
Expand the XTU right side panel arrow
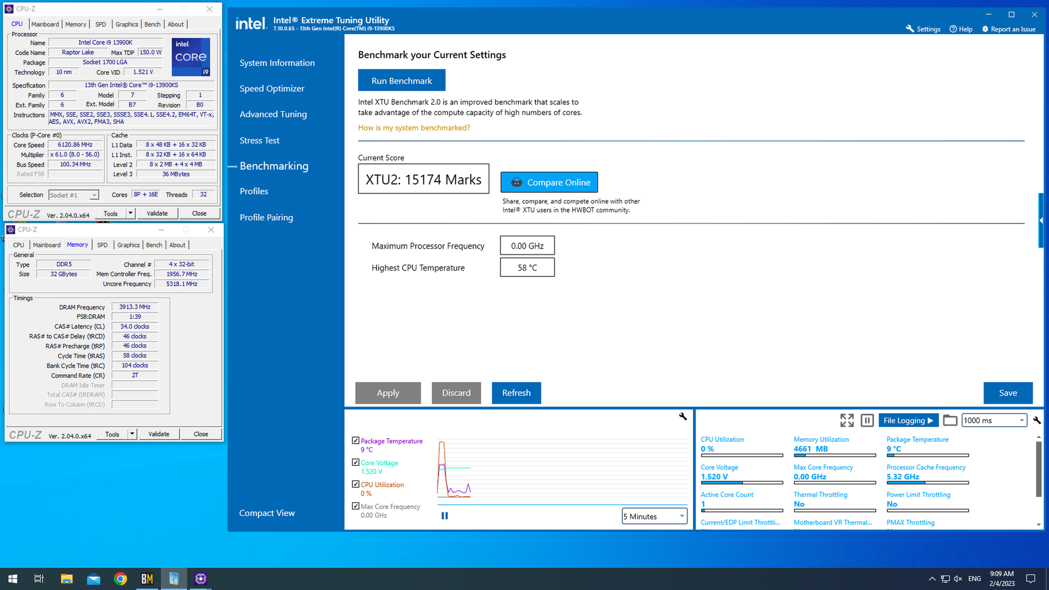(x=1041, y=221)
